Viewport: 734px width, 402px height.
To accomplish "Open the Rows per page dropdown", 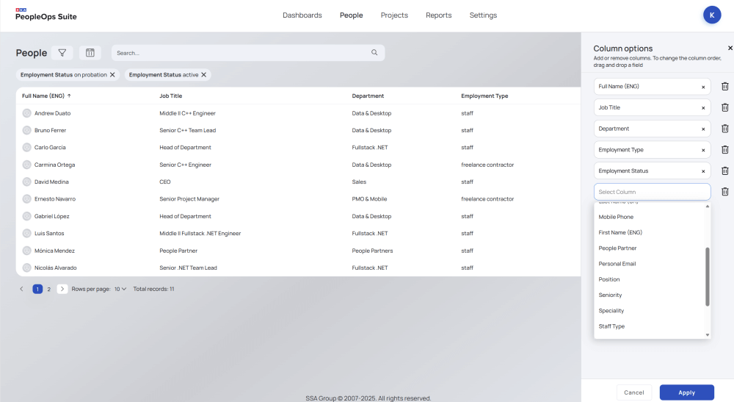I will [120, 289].
